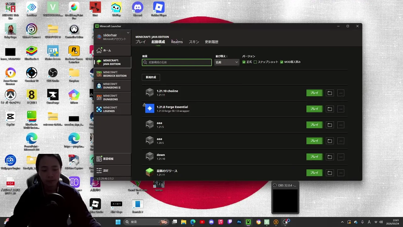Go to ホーム in the launcher sidebar

pyautogui.click(x=112, y=50)
